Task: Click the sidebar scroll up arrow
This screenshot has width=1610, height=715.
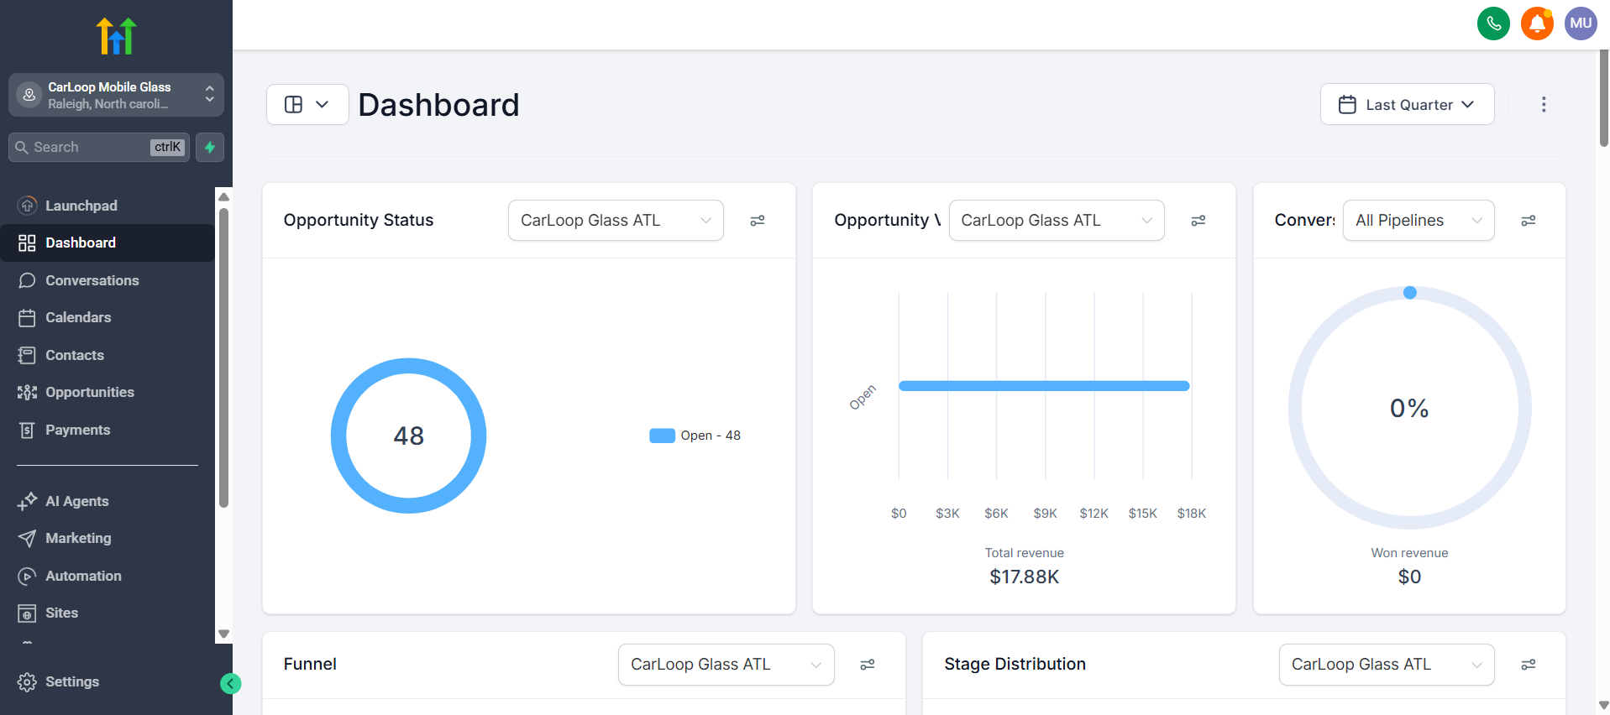Action: pyautogui.click(x=223, y=196)
